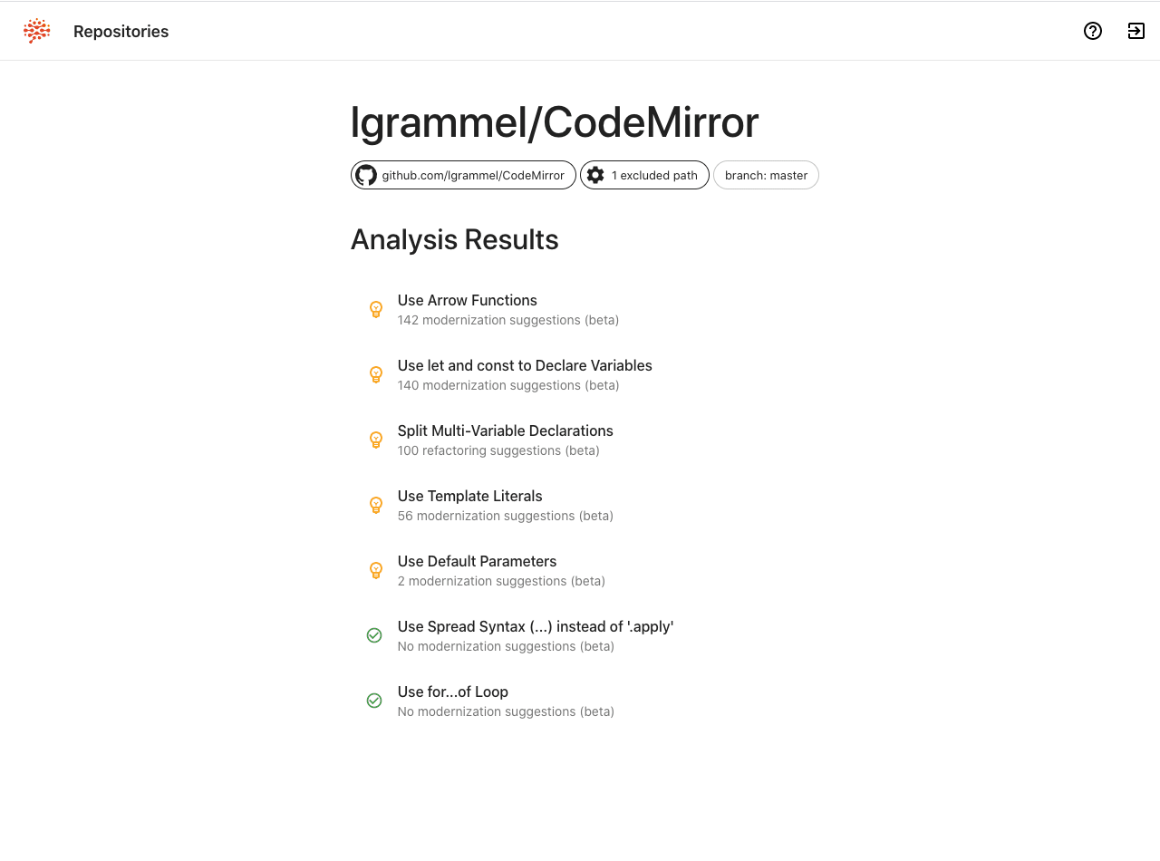Viewport: 1160px width, 861px height.
Task: Click the app logo in header
Action: [37, 31]
